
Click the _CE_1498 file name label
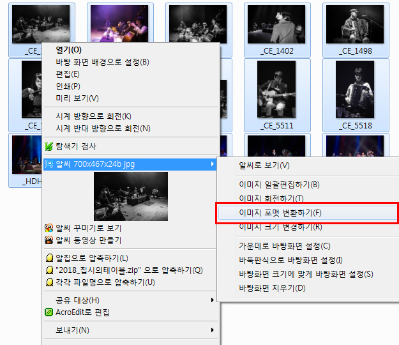coord(355,51)
